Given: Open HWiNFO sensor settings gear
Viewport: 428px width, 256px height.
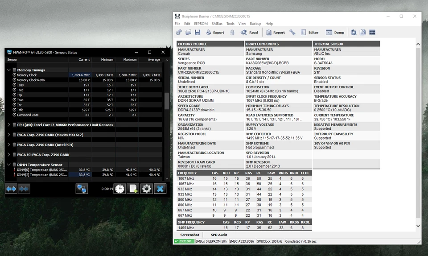Looking at the screenshot, I should (147, 189).
